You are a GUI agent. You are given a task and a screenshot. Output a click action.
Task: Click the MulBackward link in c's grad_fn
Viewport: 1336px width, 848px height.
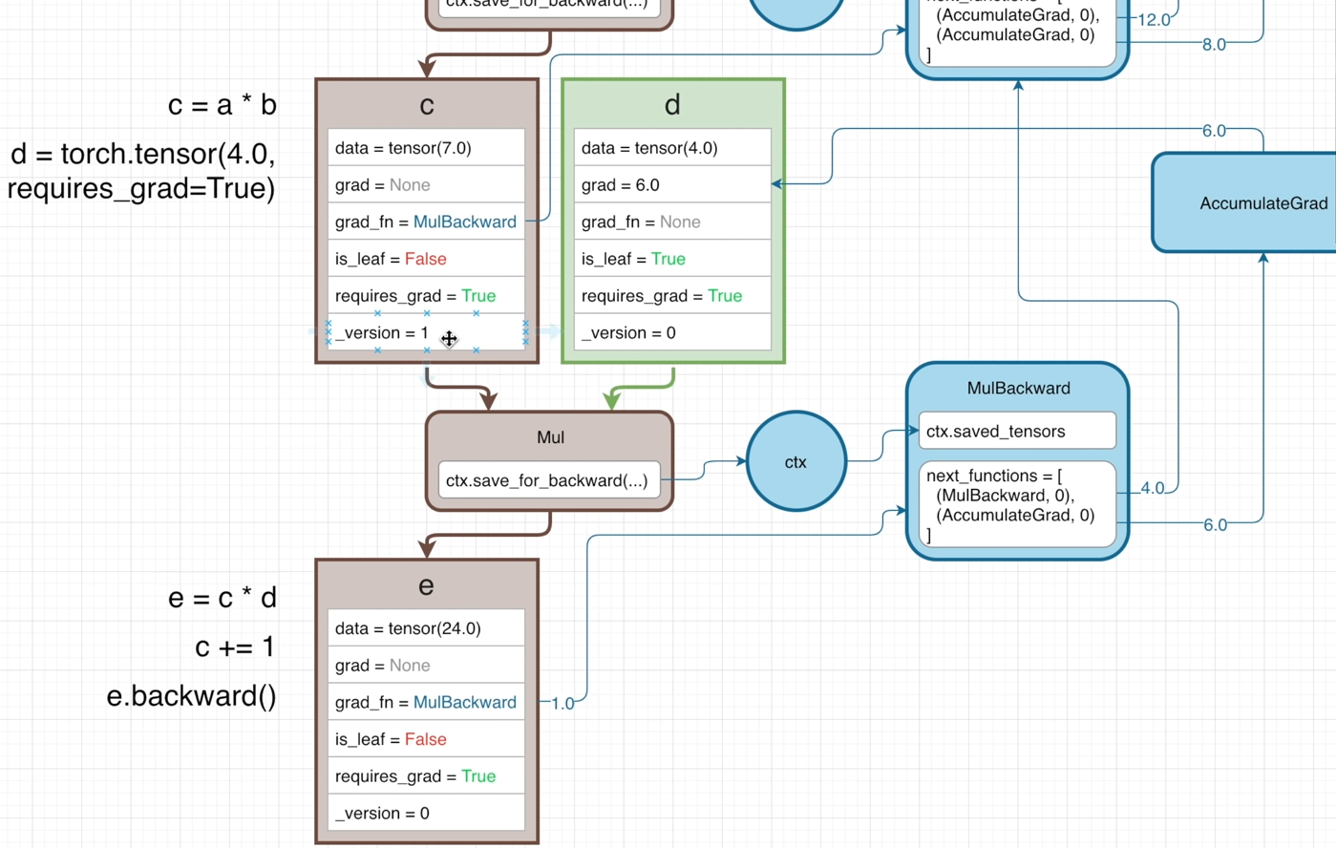tap(464, 223)
